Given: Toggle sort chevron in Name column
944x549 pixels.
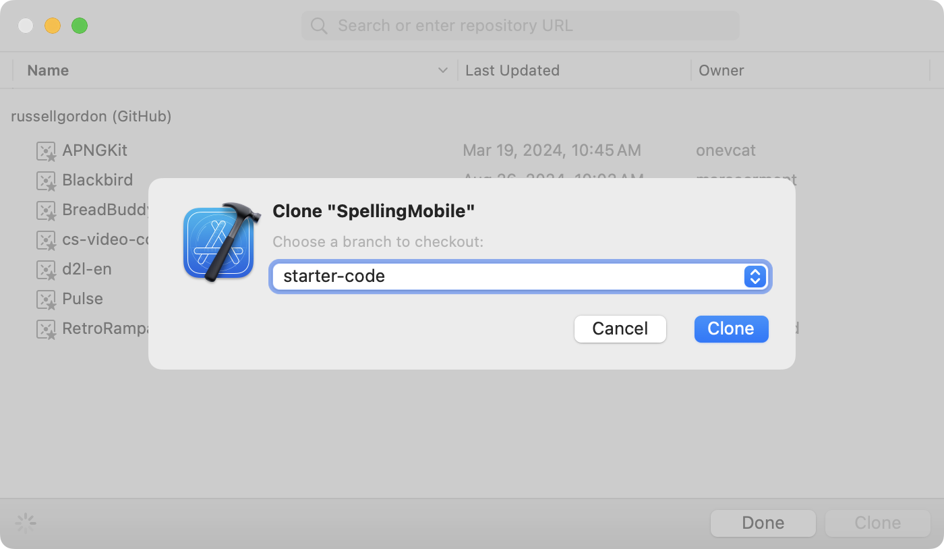Looking at the screenshot, I should (443, 70).
